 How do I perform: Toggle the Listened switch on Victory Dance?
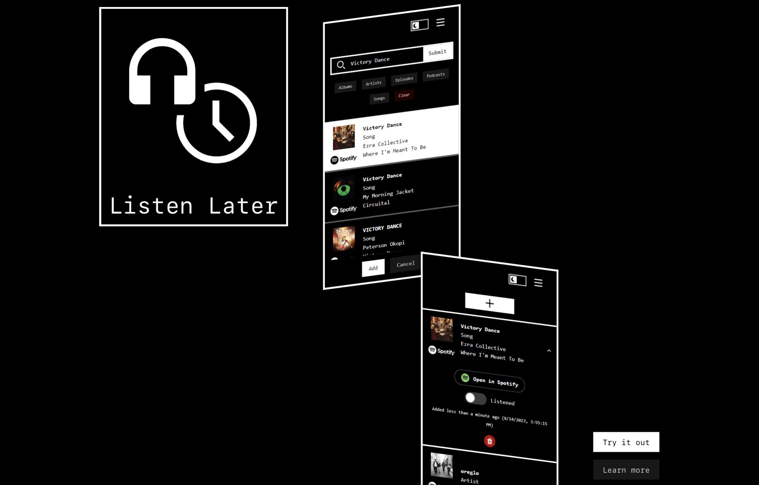(475, 399)
